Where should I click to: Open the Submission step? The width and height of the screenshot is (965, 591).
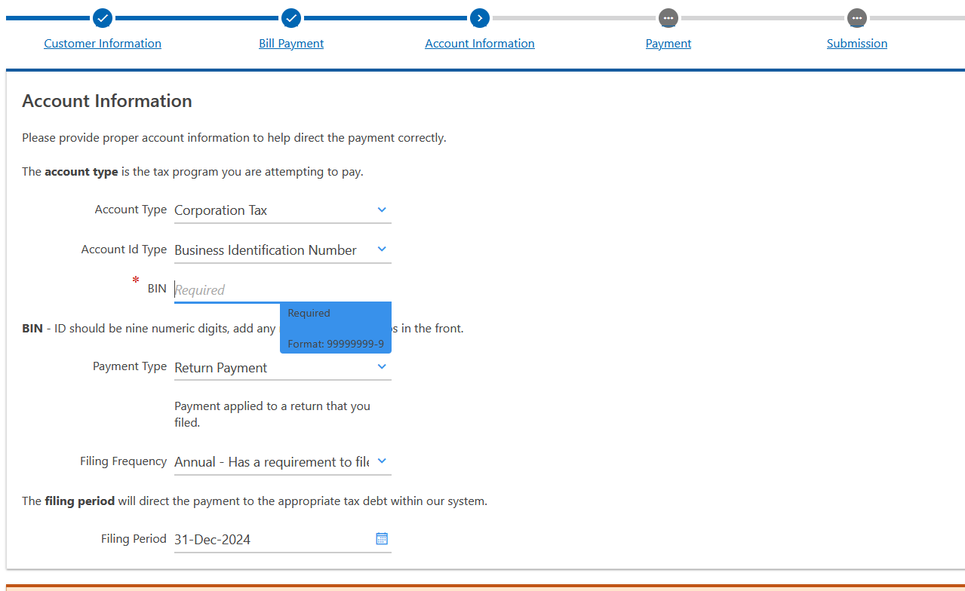point(856,43)
